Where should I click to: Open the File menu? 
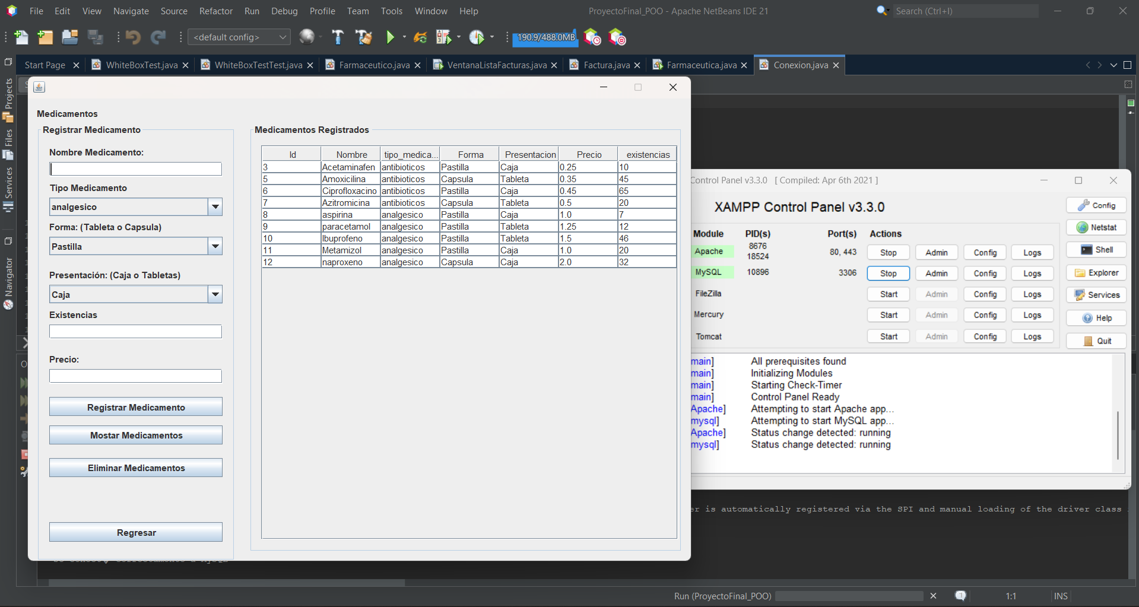36,11
